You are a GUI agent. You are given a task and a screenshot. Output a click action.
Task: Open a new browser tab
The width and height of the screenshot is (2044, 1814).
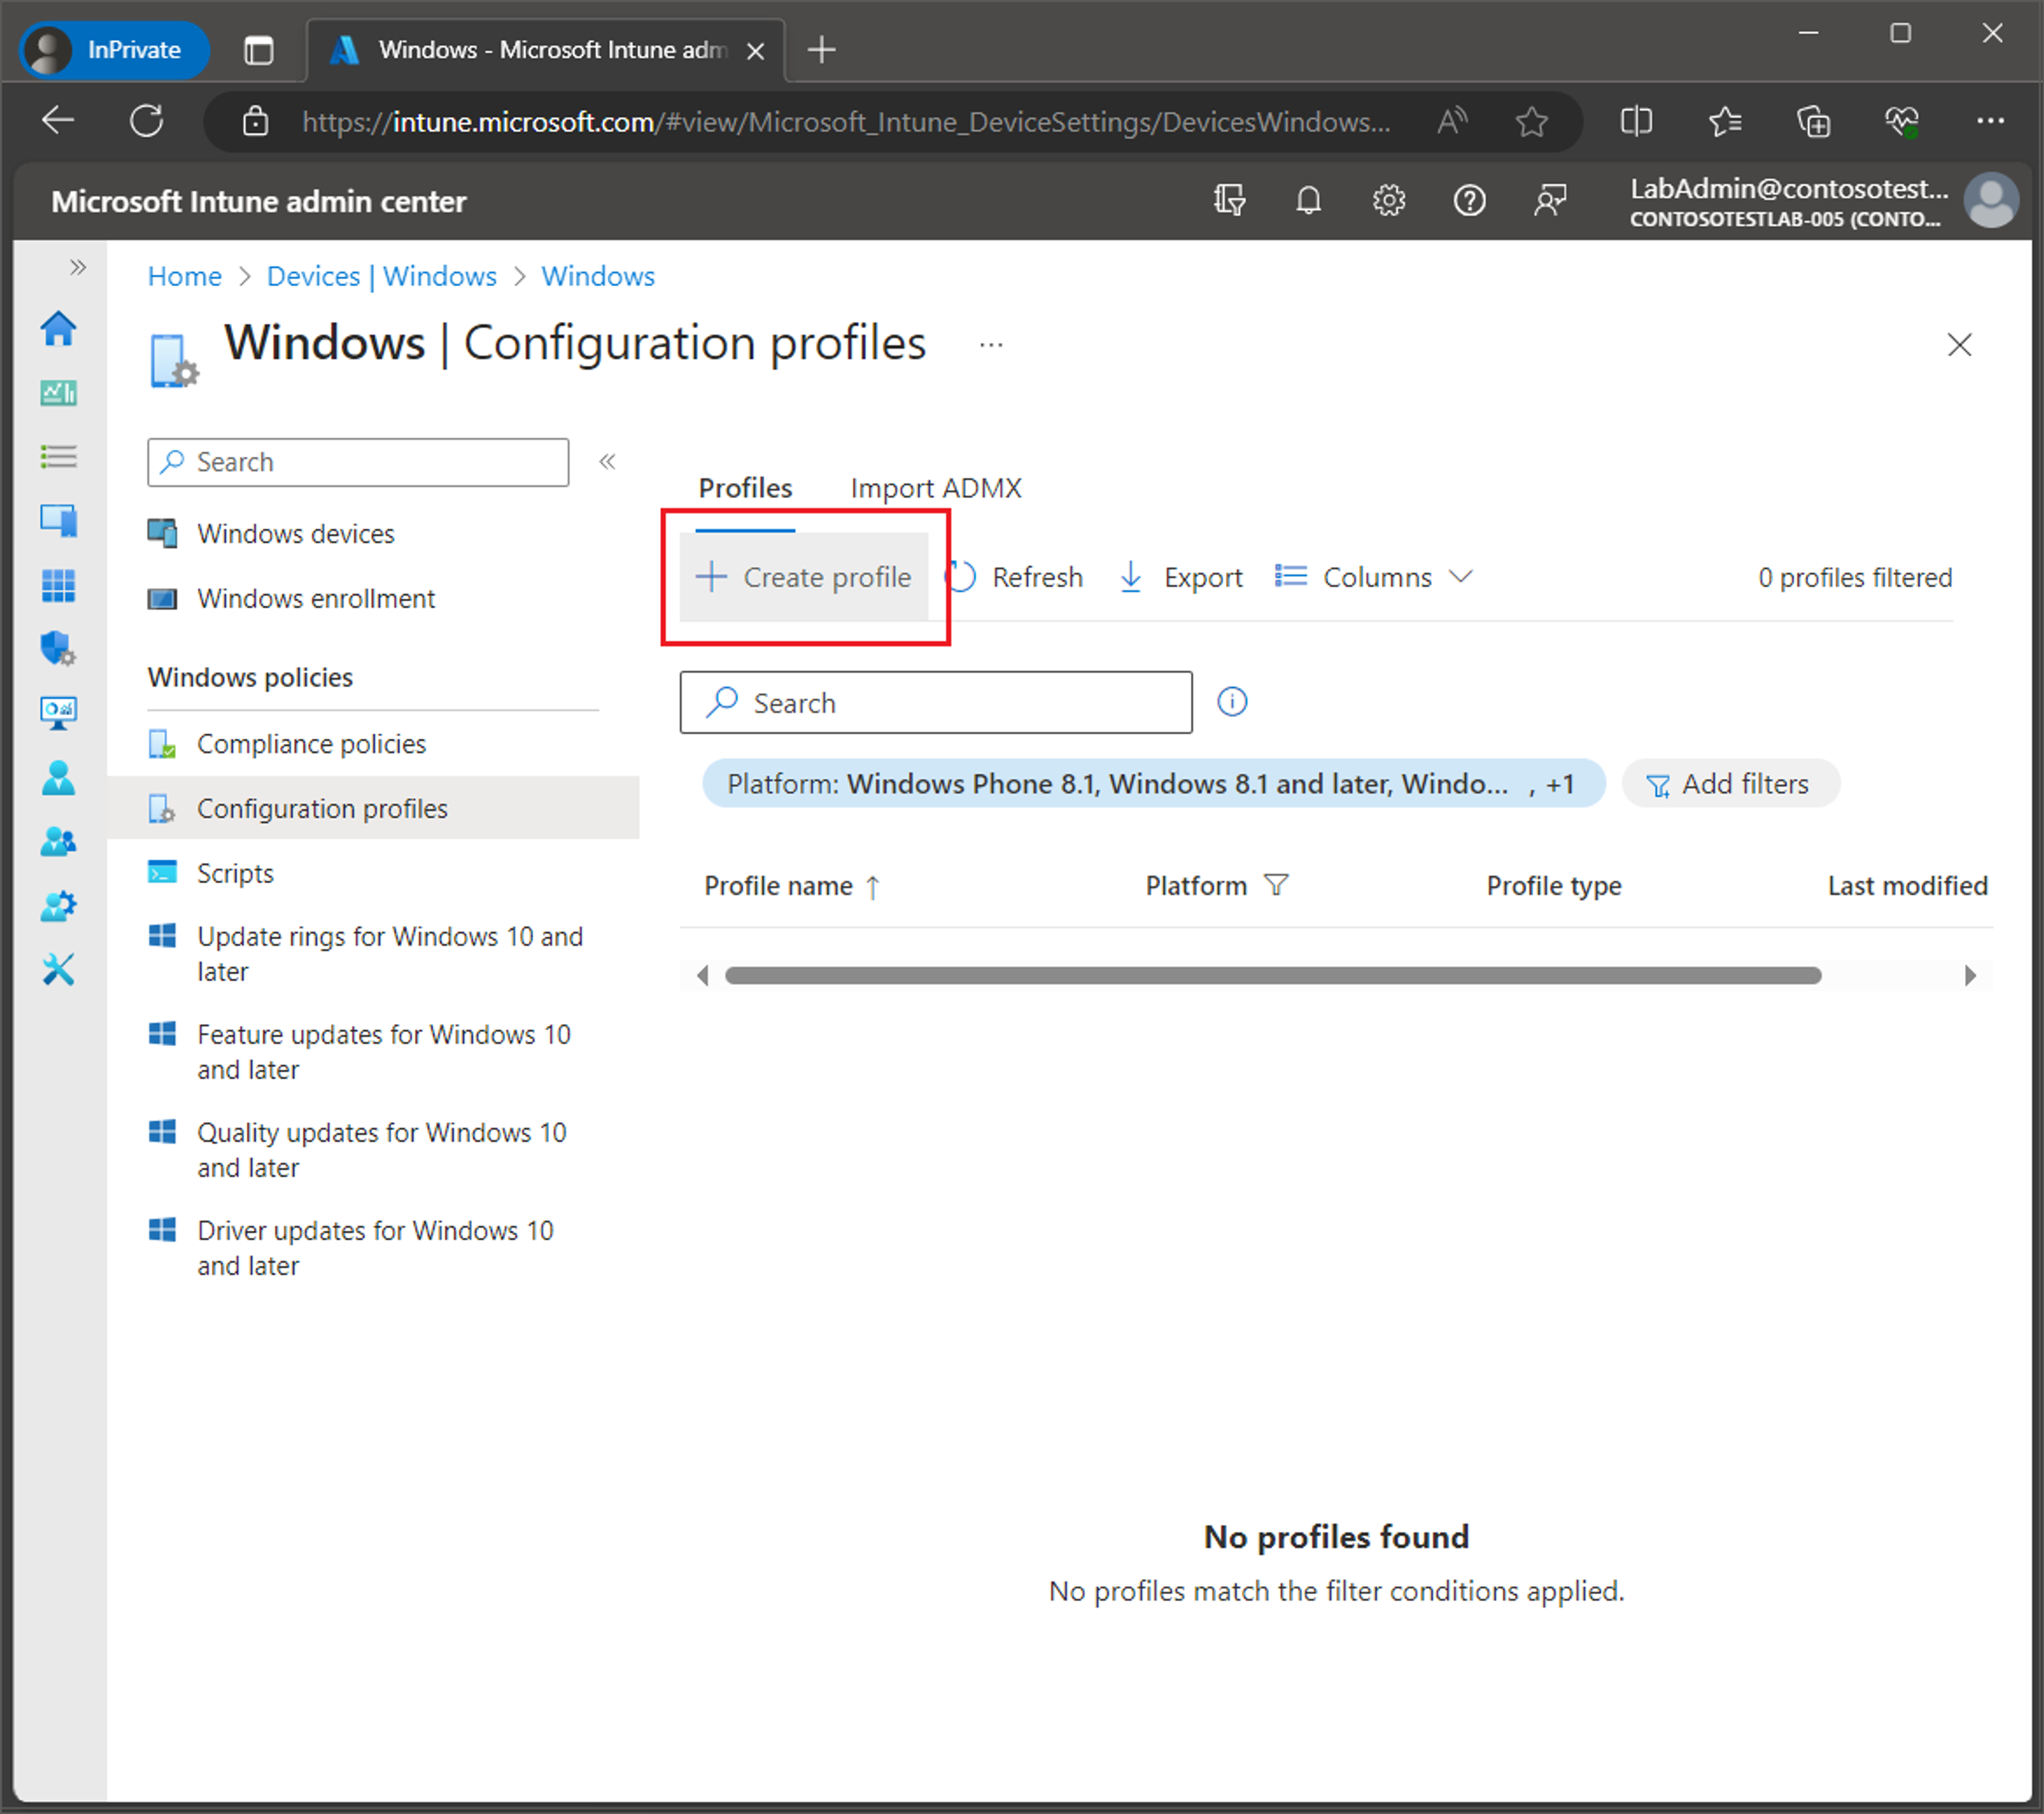[x=821, y=49]
